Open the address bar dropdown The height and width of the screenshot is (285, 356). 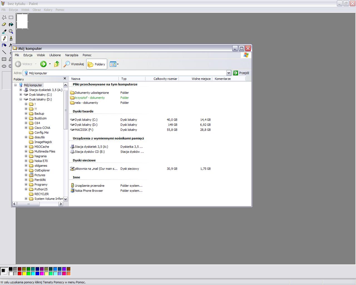(x=229, y=73)
